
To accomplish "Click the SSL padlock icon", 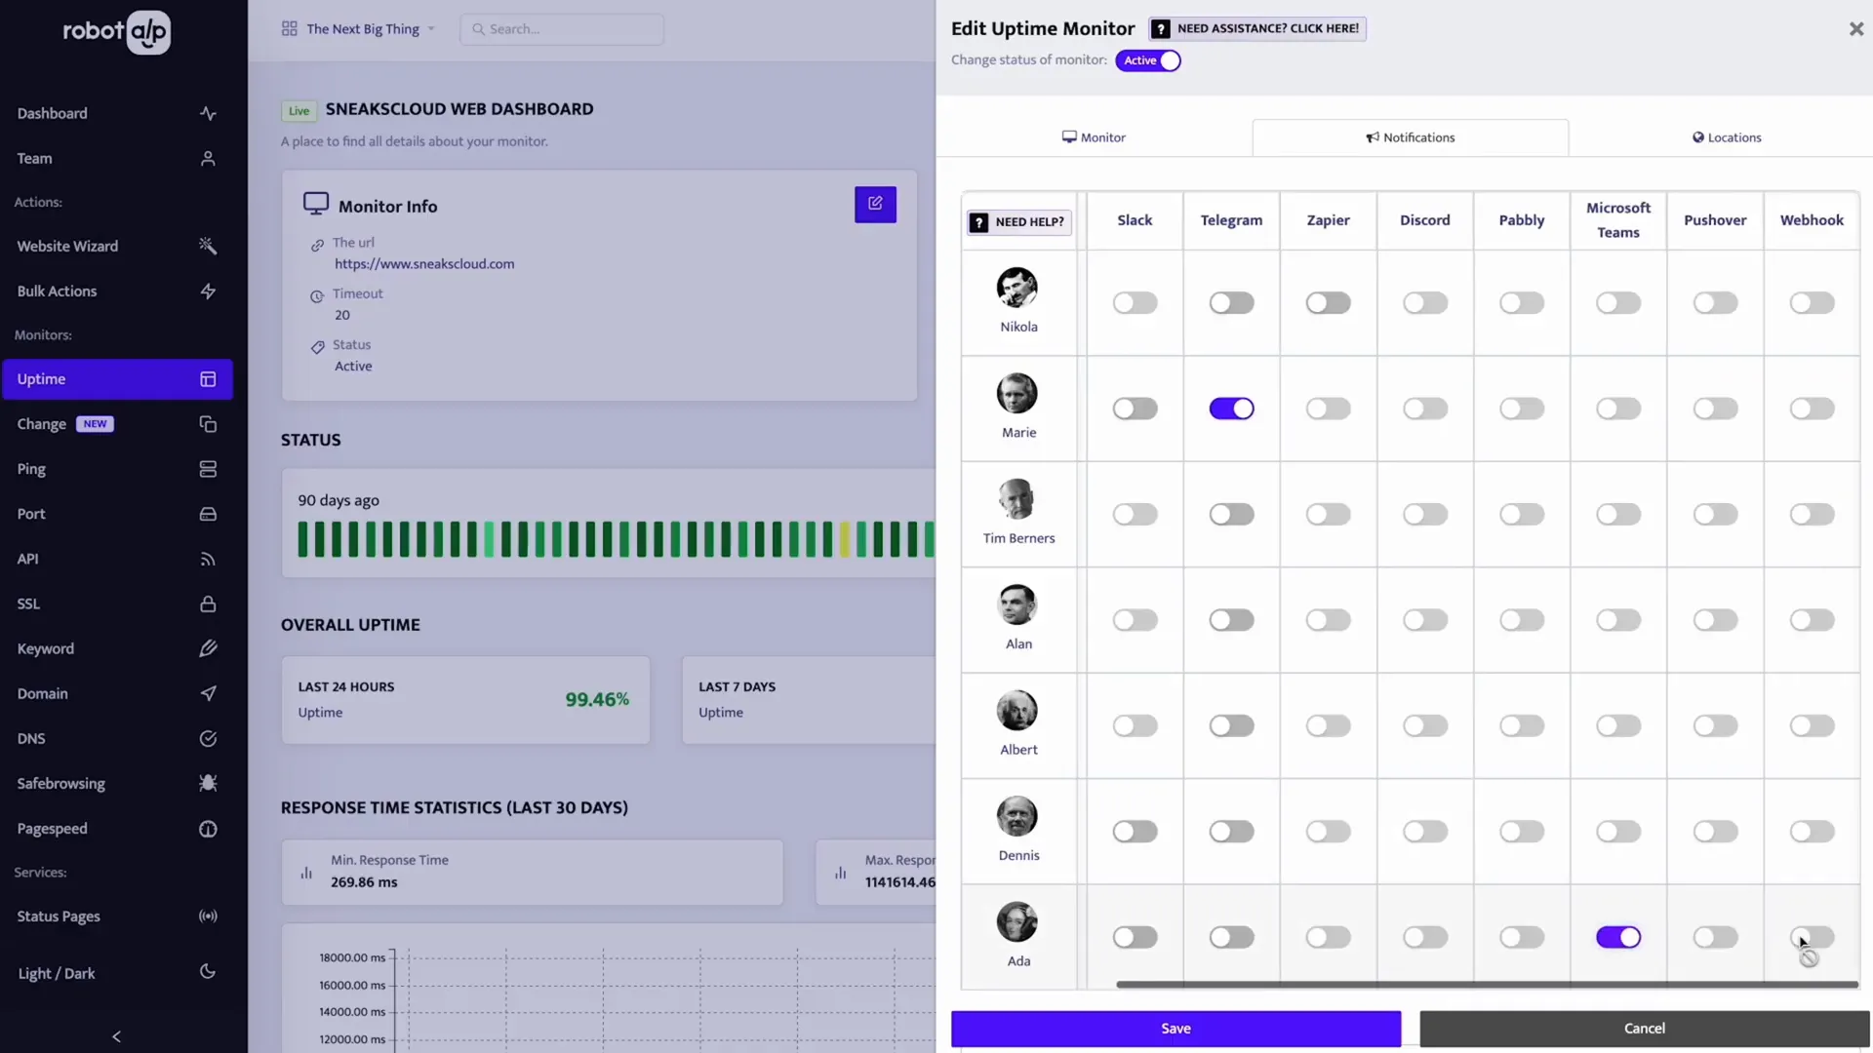I will [208, 604].
